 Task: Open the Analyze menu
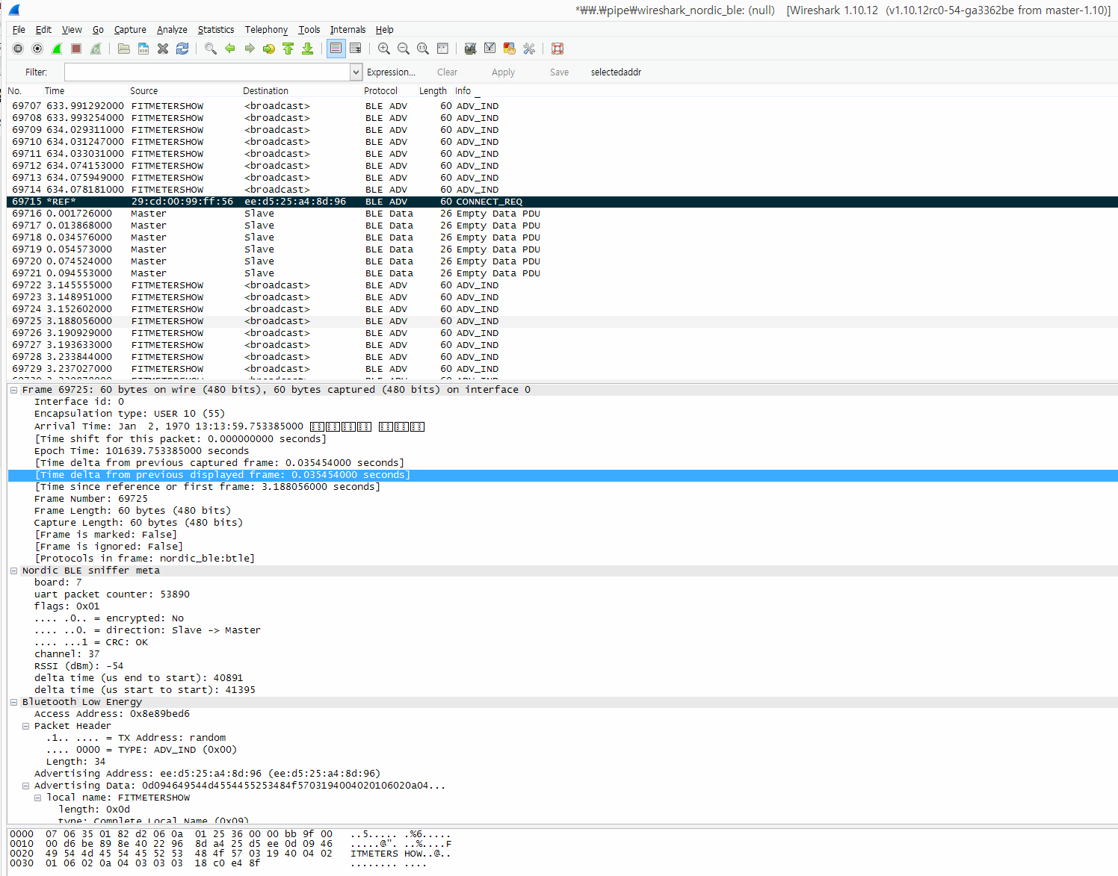point(172,30)
